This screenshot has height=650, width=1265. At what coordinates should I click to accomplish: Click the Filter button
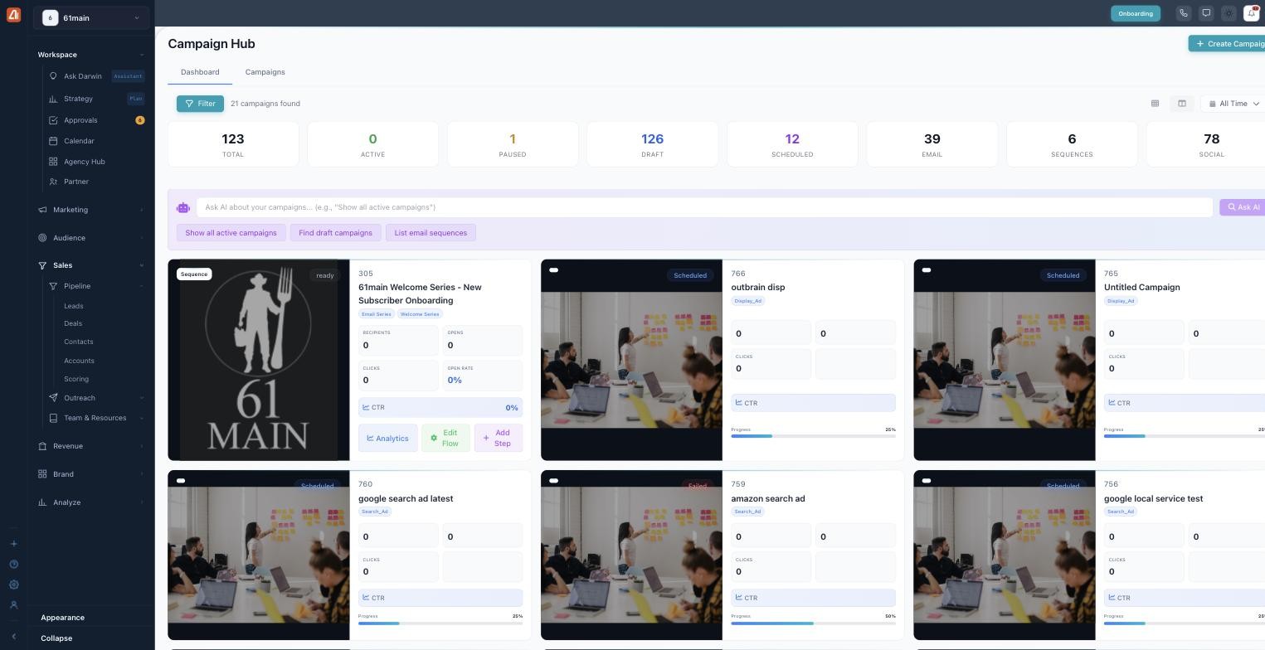(200, 104)
